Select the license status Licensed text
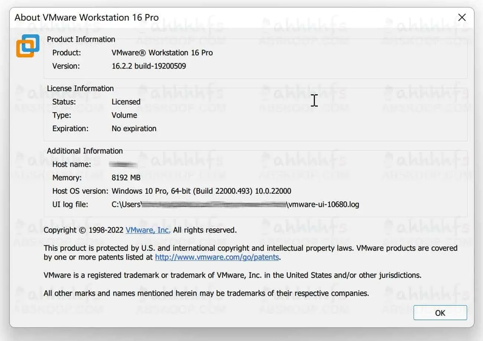 click(x=126, y=102)
